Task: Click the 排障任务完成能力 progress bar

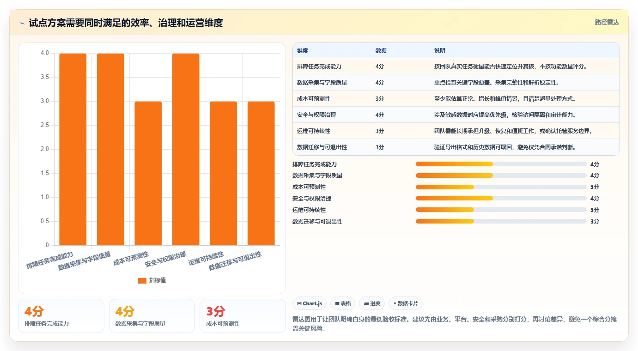Action: point(501,164)
